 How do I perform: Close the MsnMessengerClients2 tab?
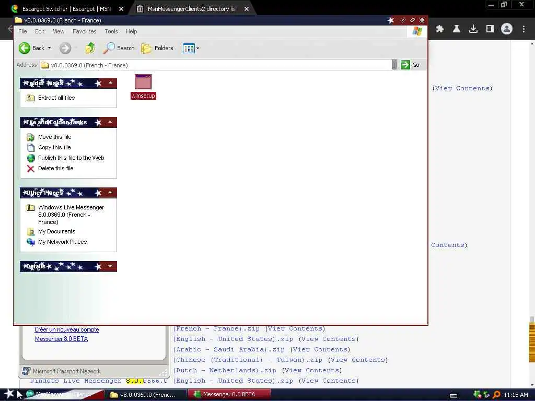pos(247,9)
